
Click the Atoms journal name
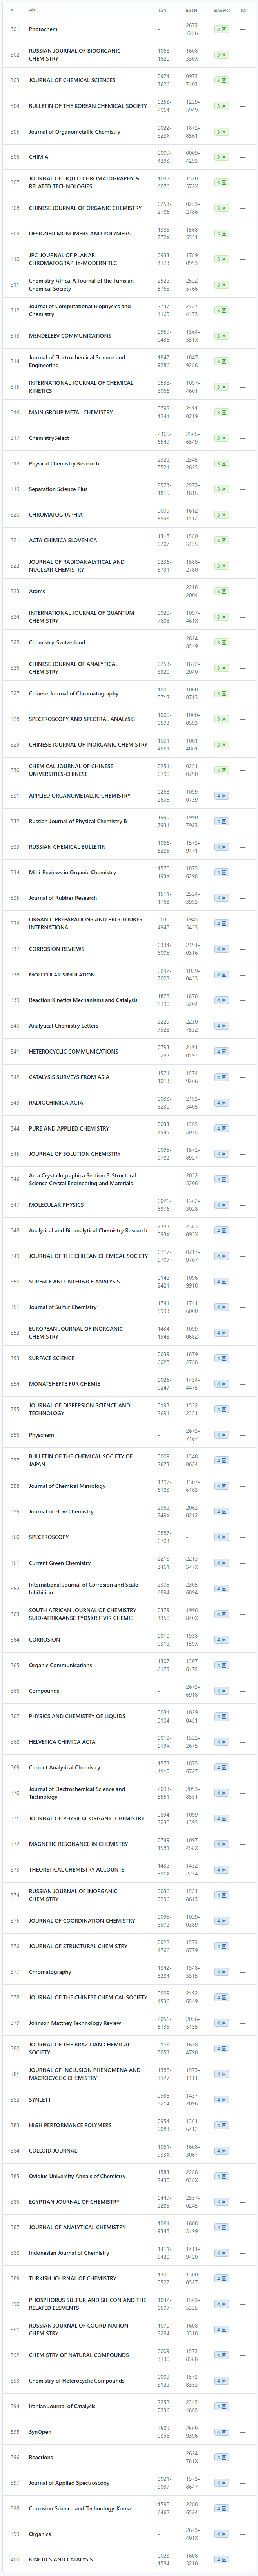pyautogui.click(x=37, y=591)
